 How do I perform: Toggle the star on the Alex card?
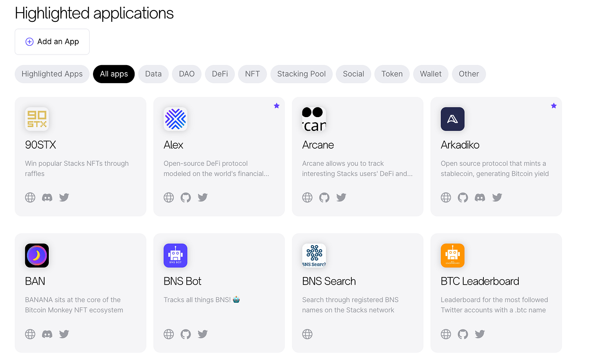point(276,106)
